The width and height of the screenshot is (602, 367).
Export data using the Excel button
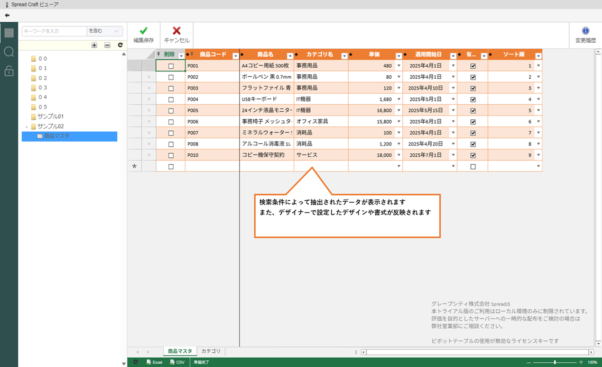[x=154, y=362]
